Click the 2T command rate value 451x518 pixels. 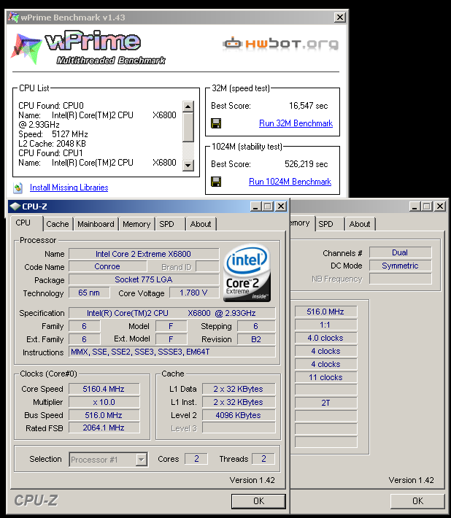[325, 403]
